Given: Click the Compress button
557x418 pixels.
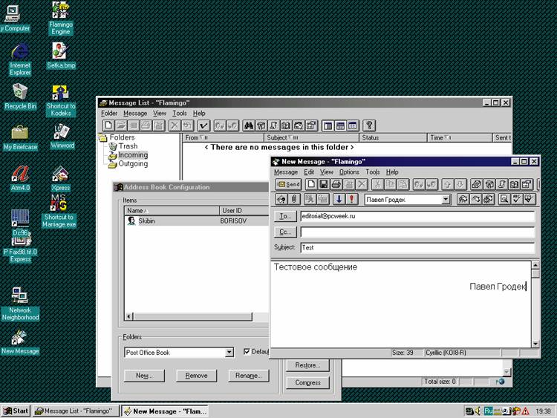Looking at the screenshot, I should pyautogui.click(x=307, y=382).
